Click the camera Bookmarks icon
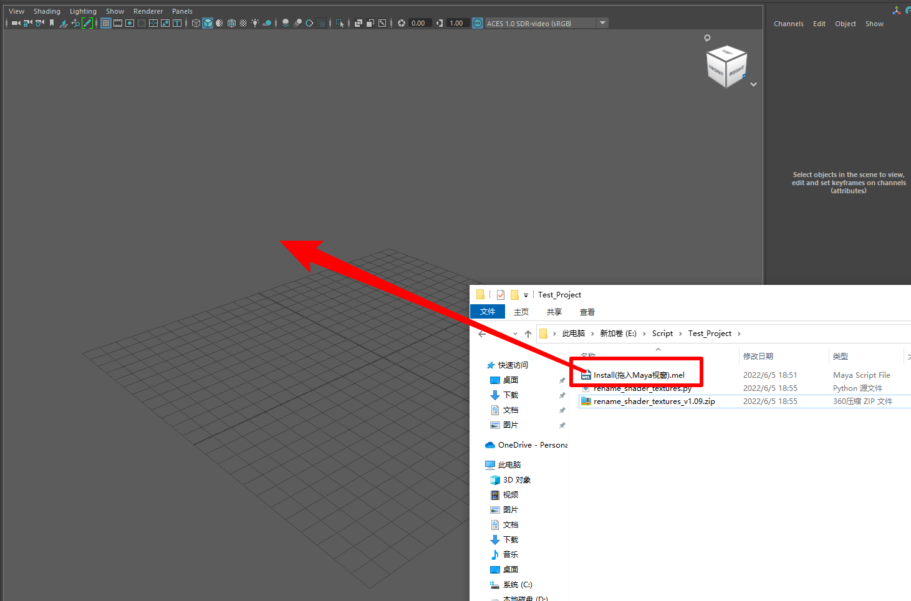This screenshot has width=911, height=601. (52, 23)
